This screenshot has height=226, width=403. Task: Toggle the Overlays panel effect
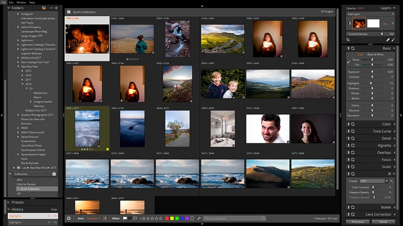click(348, 153)
